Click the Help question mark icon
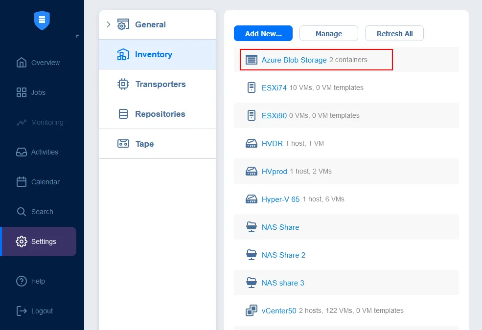 click(x=22, y=281)
